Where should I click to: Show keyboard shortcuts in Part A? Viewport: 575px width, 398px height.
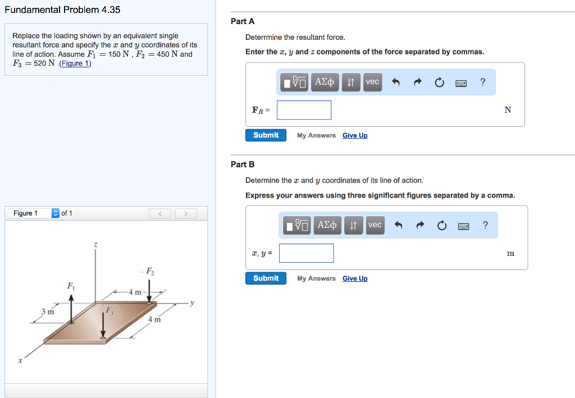click(461, 83)
